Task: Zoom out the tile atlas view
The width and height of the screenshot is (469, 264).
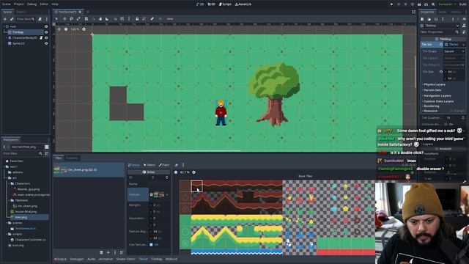Action: [x=176, y=172]
